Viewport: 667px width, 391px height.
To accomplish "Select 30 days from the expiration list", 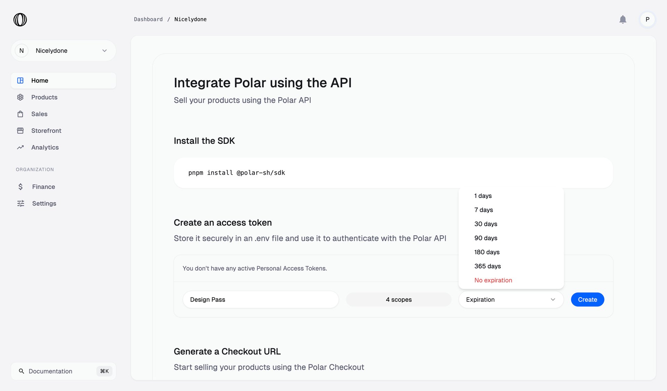I will (486, 224).
